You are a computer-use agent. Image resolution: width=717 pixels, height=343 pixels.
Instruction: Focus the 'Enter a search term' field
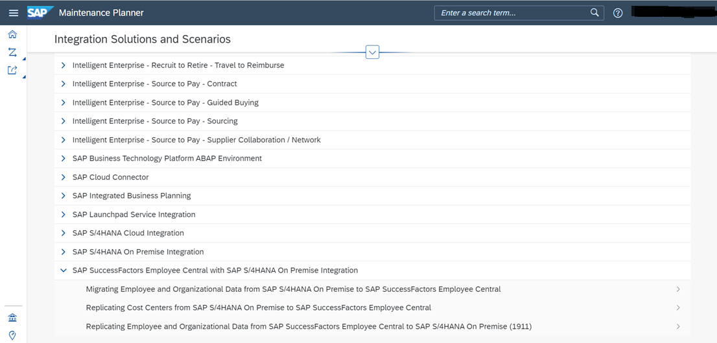pos(511,13)
